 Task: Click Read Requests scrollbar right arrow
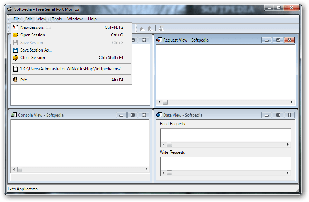point(288,145)
